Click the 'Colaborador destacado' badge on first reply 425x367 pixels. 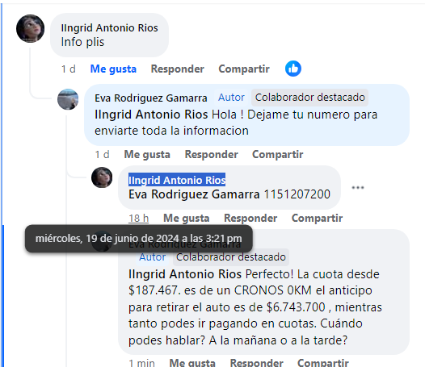(x=309, y=98)
